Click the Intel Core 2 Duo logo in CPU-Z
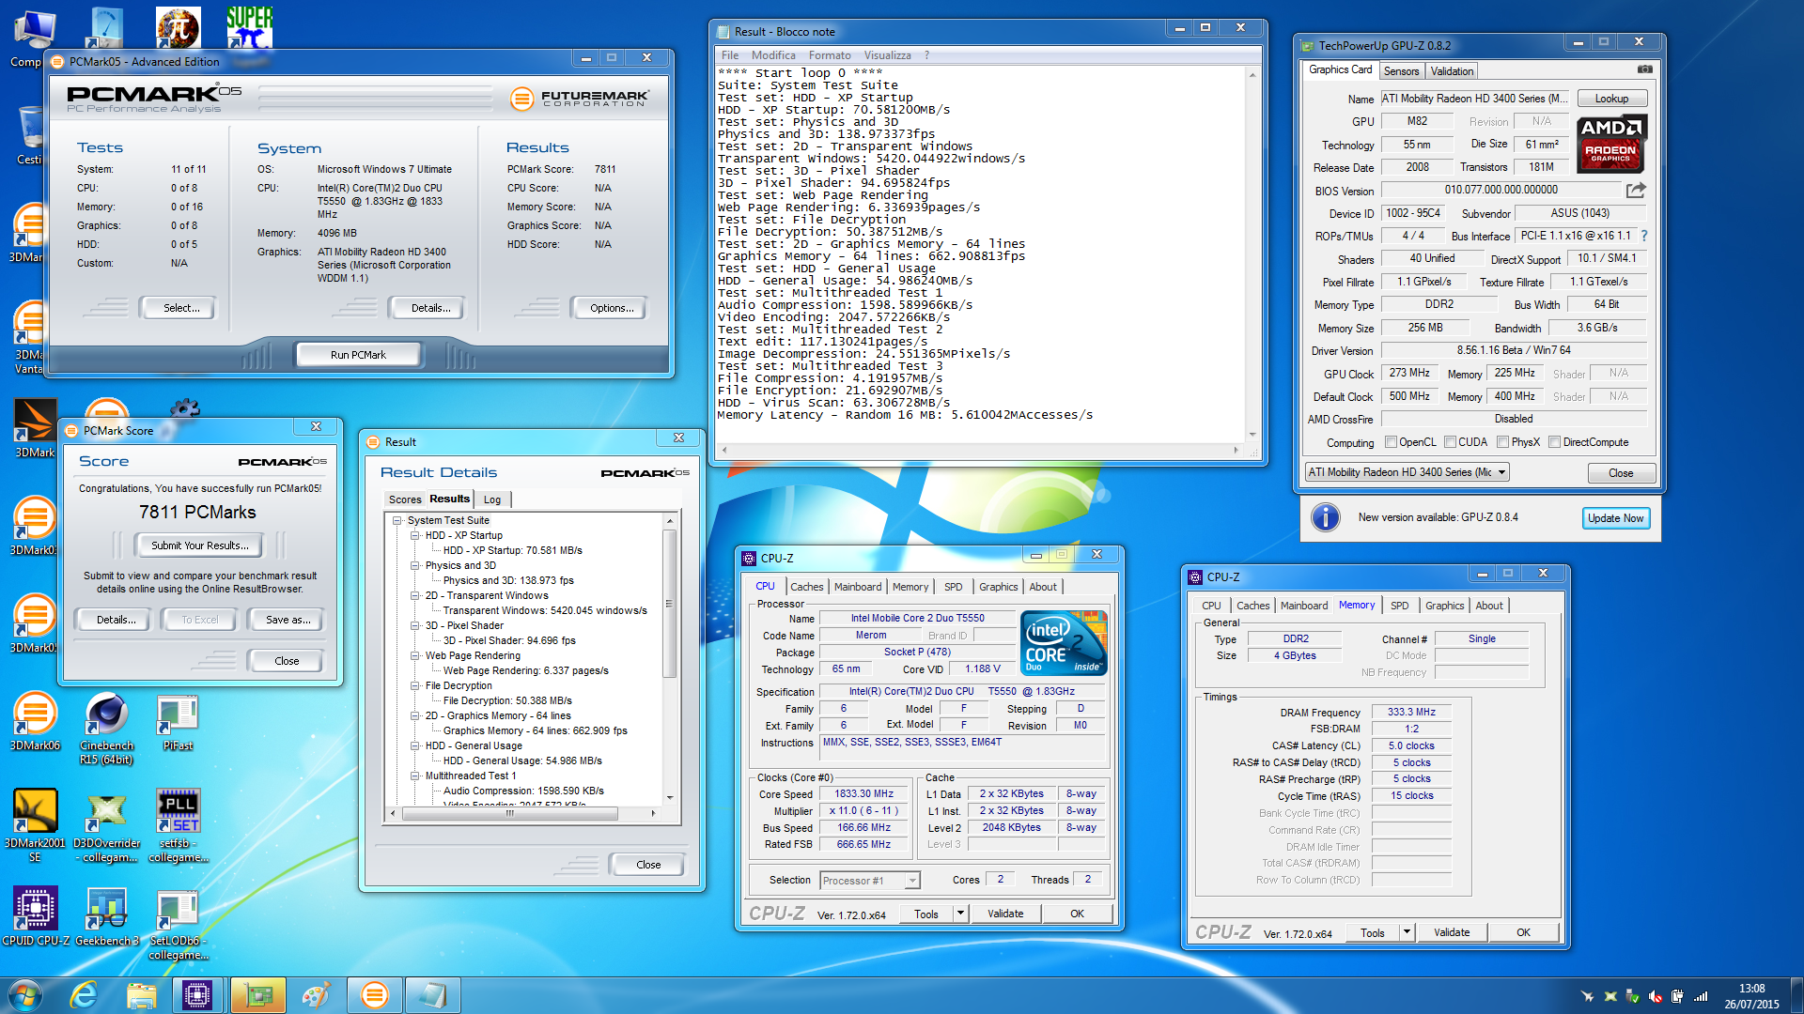The height and width of the screenshot is (1014, 1804). 1064,643
